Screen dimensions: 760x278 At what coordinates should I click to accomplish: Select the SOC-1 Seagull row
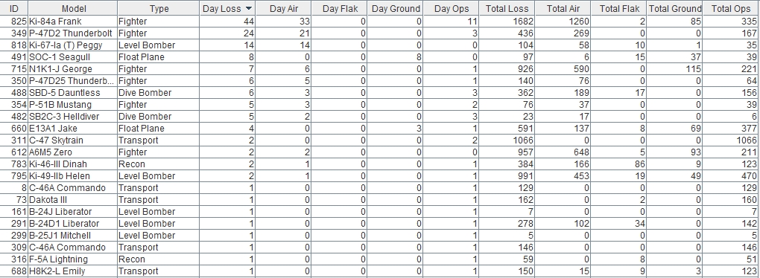[x=380, y=57]
